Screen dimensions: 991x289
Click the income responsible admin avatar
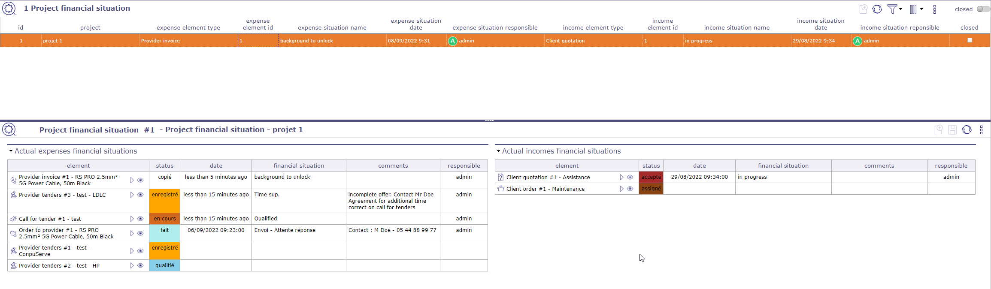click(x=858, y=41)
